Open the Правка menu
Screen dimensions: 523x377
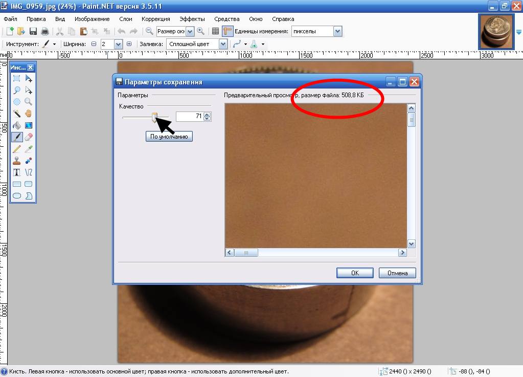36,19
